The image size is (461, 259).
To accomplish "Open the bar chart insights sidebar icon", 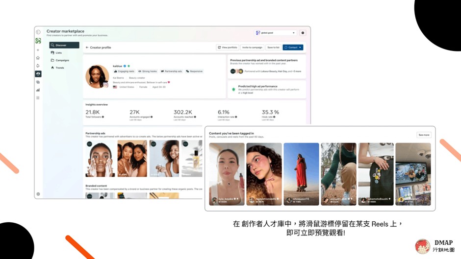I will click(38, 90).
